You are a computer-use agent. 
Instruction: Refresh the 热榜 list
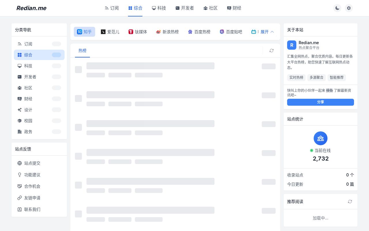tap(272, 51)
